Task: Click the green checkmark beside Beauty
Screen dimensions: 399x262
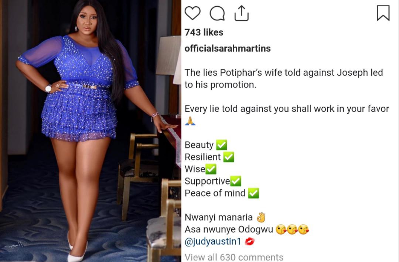Action: pyautogui.click(x=221, y=145)
